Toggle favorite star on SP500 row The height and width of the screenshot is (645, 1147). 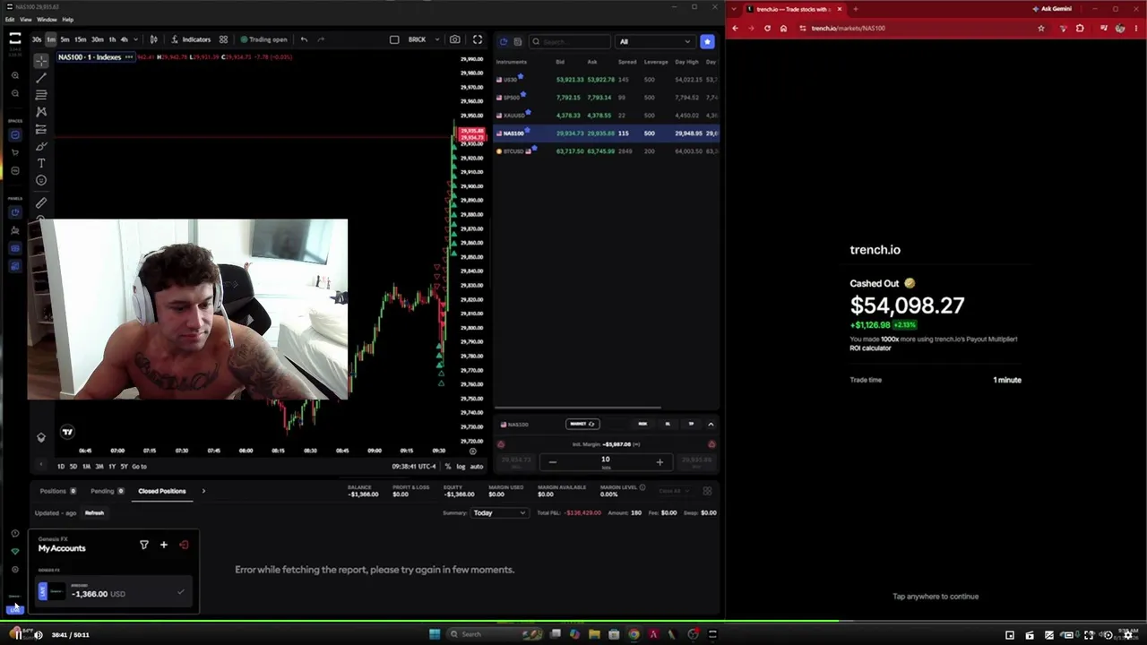523,95
